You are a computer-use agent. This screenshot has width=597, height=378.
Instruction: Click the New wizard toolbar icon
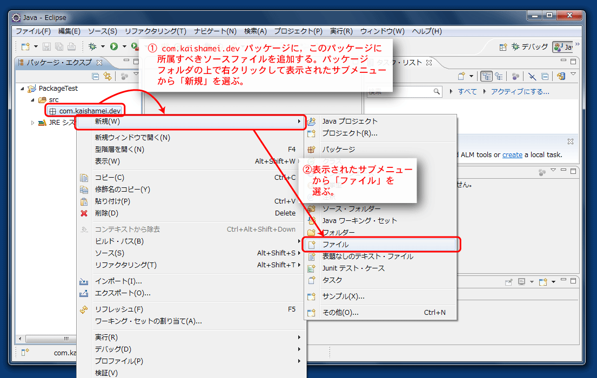tap(25, 47)
